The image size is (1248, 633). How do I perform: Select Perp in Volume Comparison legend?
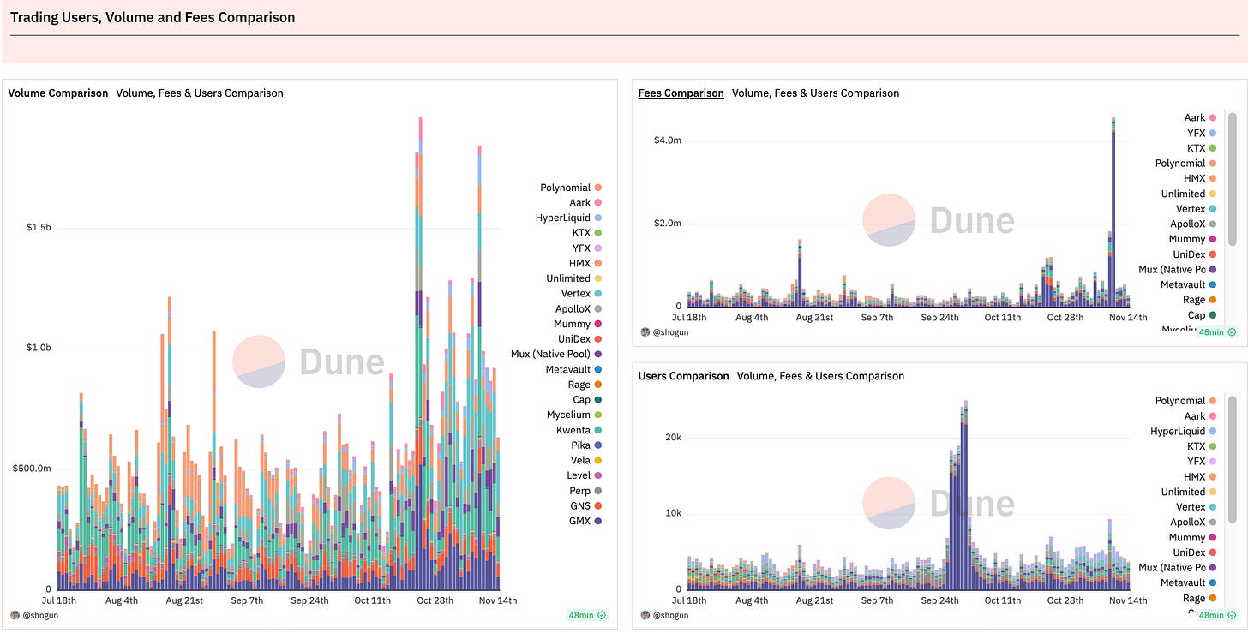[586, 491]
